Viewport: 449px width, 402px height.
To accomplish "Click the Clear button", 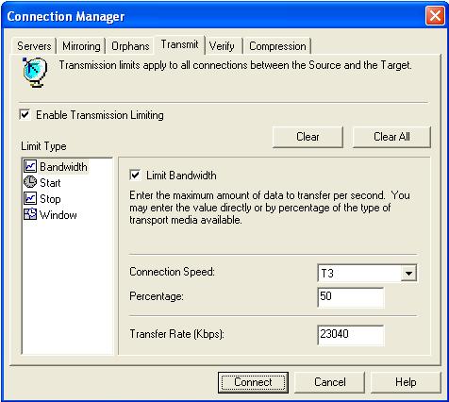I will click(308, 137).
